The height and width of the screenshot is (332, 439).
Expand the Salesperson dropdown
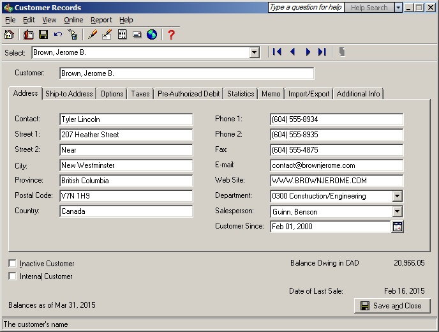pyautogui.click(x=397, y=211)
